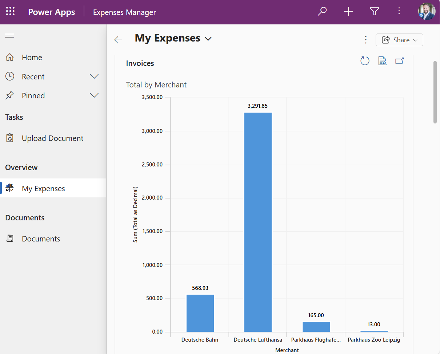Viewport: 440px width, 354px height.
Task: Open Documents in the sidebar
Action: (x=41, y=239)
